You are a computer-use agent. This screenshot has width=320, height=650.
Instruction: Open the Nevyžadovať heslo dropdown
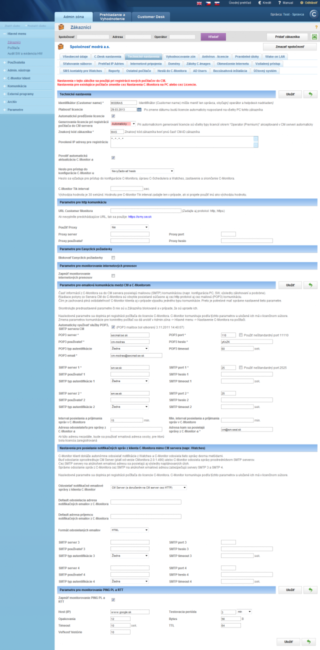pyautogui.click(x=142, y=171)
